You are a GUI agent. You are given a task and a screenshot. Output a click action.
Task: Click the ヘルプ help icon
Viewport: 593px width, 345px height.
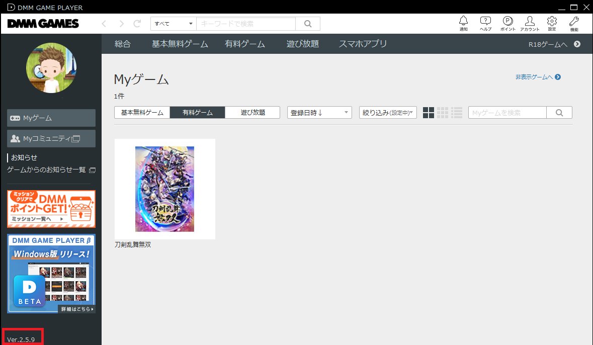485,22
